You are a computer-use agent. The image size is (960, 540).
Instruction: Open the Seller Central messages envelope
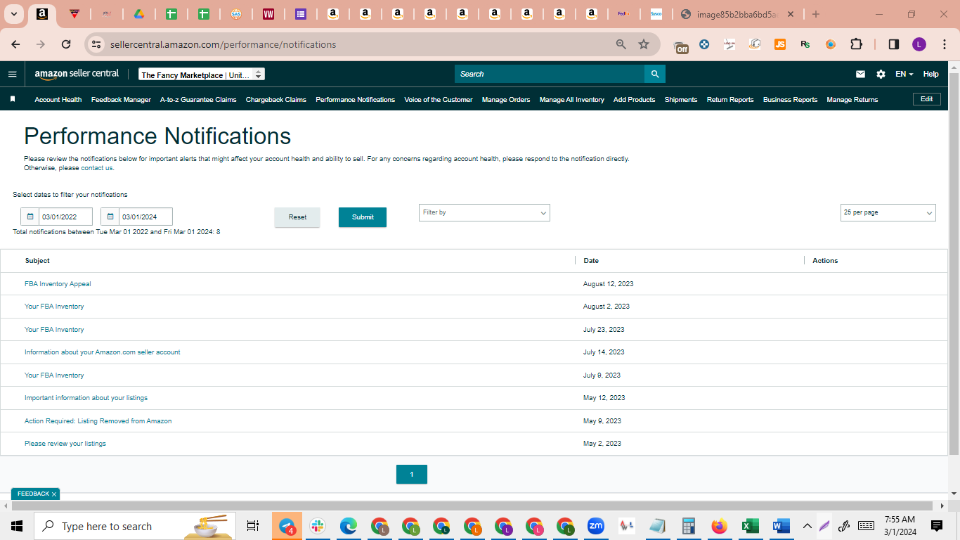click(x=860, y=74)
